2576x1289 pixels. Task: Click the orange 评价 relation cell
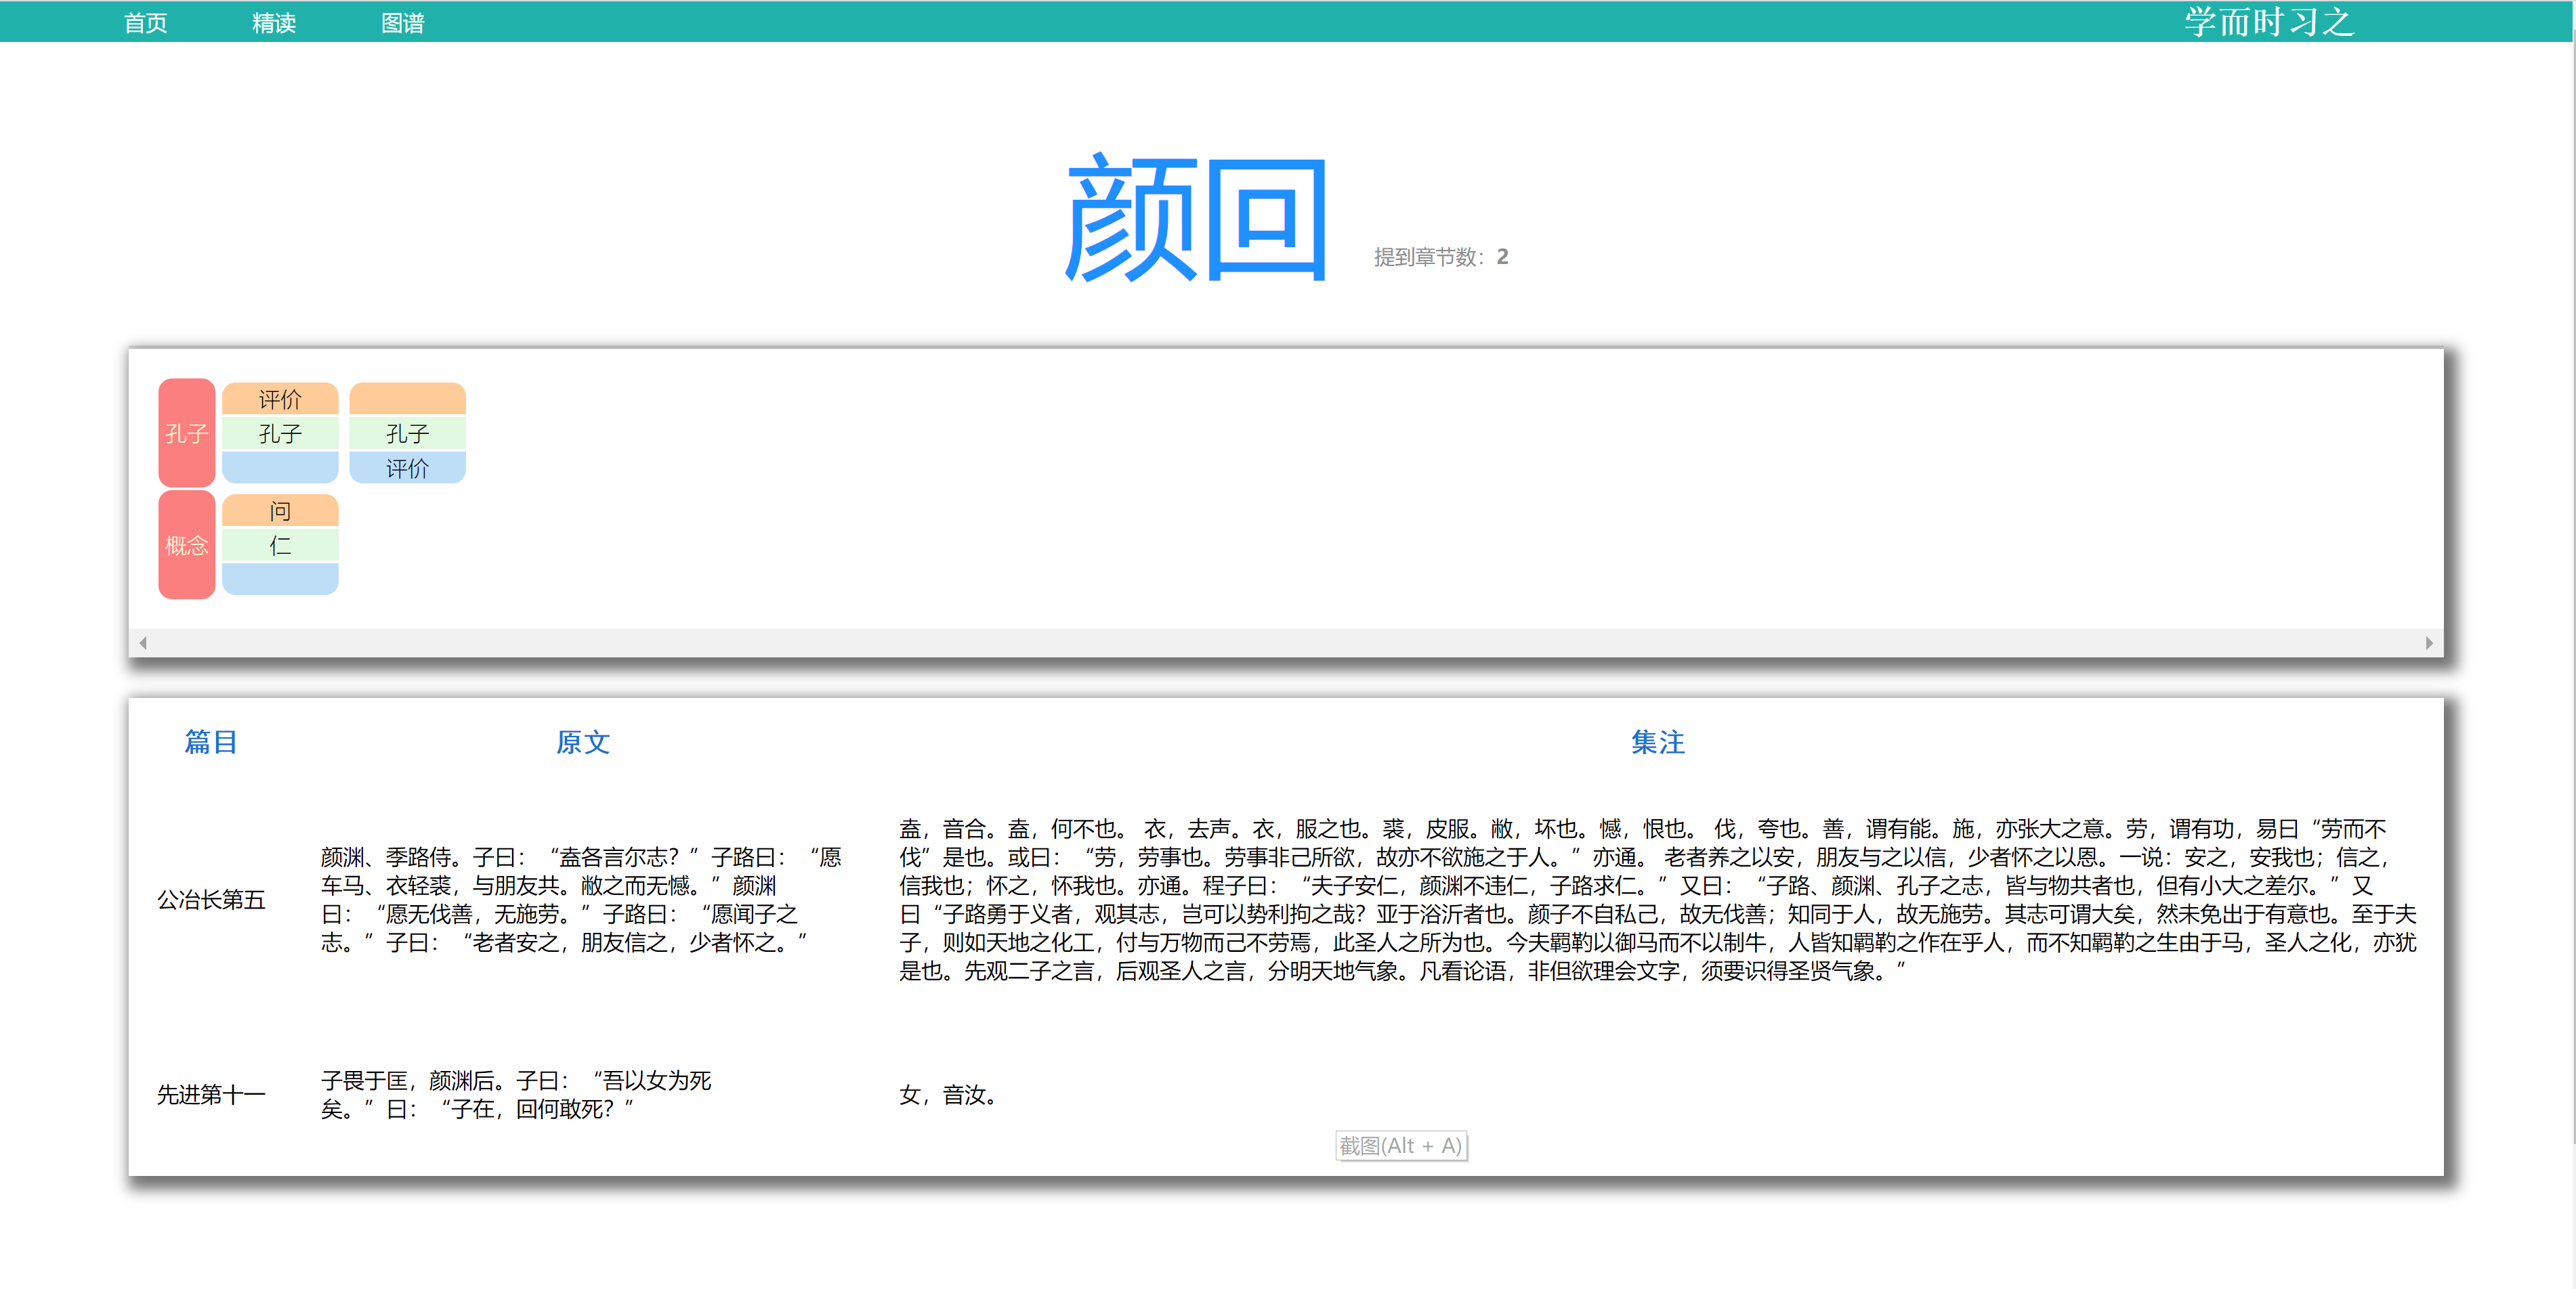tap(280, 399)
